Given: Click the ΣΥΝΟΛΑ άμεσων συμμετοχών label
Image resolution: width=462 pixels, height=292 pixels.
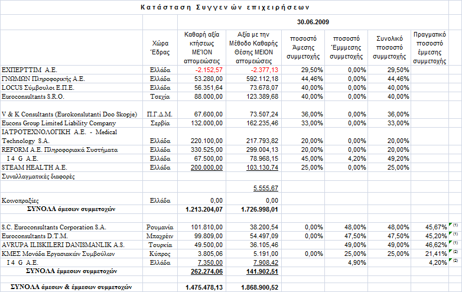Looking at the screenshot, I should pyautogui.click(x=71, y=209).
